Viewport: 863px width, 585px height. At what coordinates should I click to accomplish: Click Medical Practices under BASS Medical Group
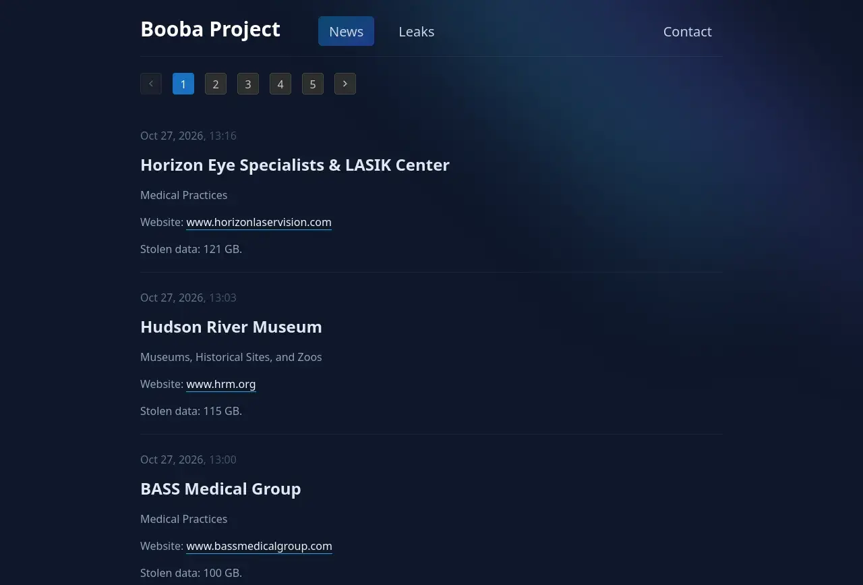[x=184, y=519]
